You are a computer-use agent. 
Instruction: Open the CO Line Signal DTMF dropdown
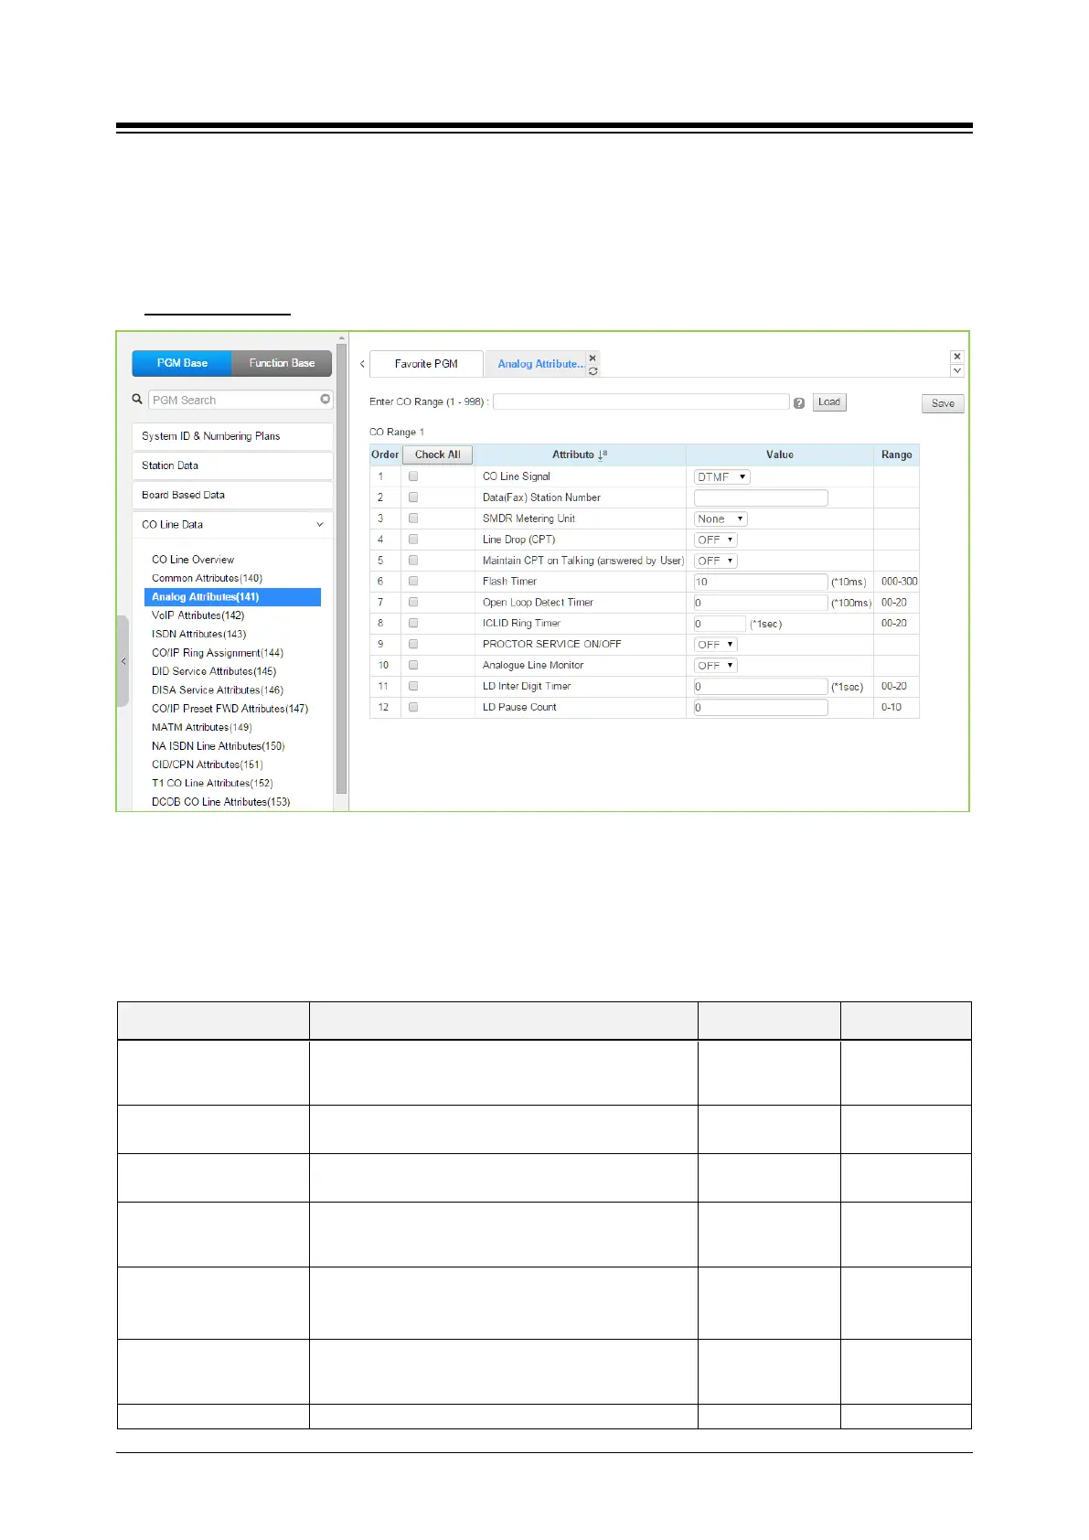[721, 476]
